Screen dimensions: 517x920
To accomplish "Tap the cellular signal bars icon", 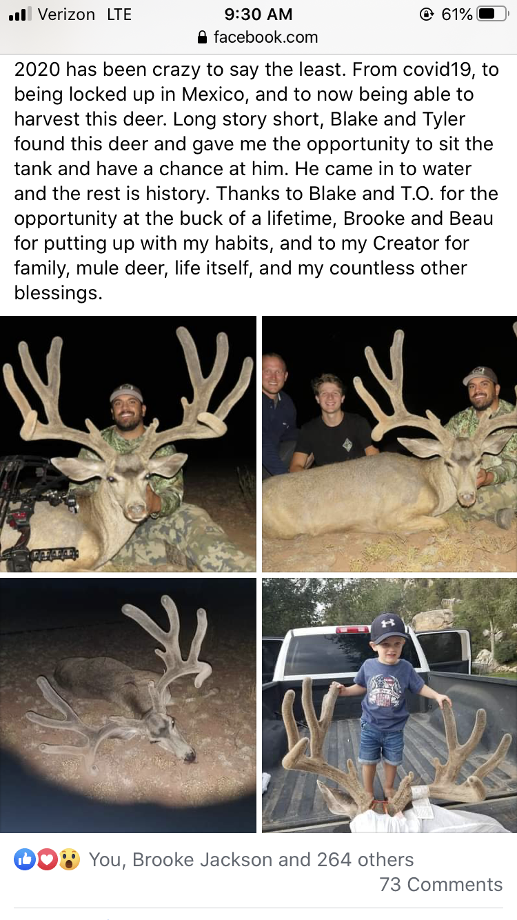I will [x=19, y=14].
